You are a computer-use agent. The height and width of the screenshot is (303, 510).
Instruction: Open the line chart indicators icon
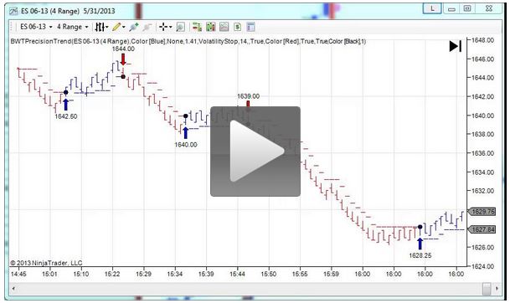[224, 27]
